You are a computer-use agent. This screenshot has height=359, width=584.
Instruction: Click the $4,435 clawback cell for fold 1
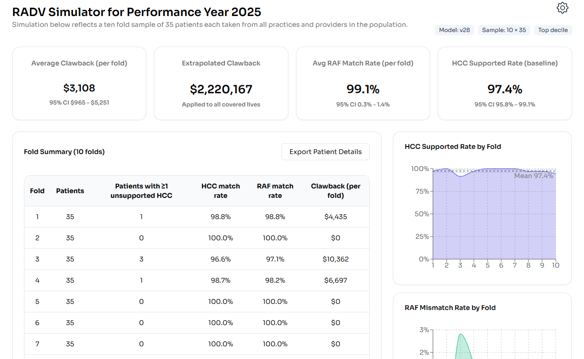(x=336, y=217)
